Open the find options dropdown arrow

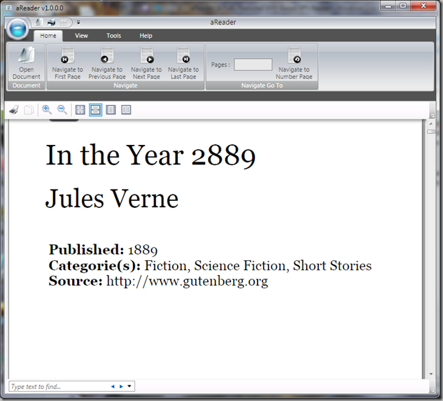[x=129, y=386]
